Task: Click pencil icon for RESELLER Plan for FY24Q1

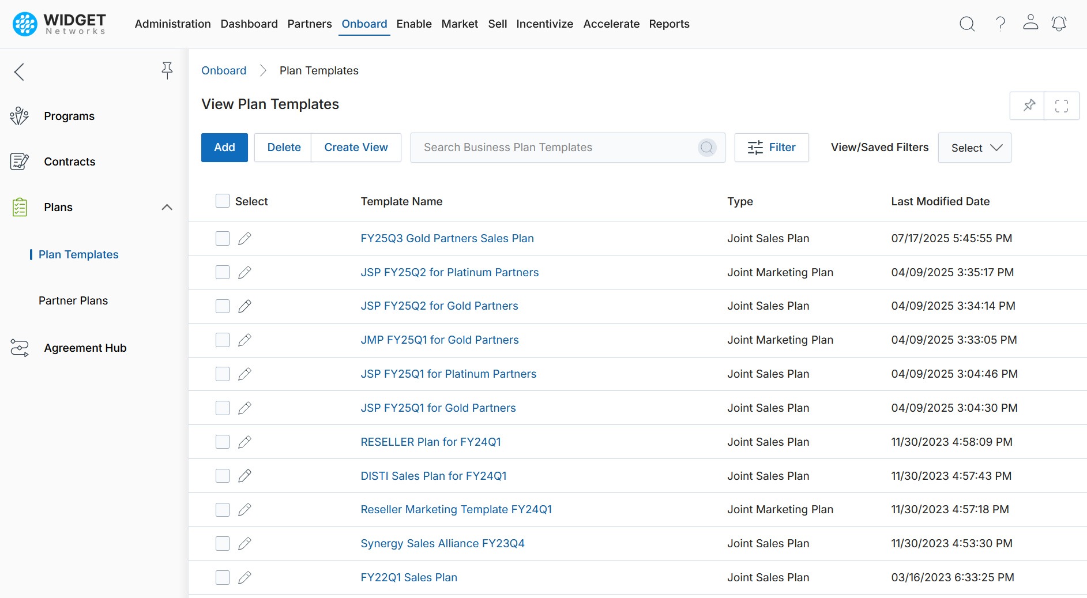Action: point(245,442)
